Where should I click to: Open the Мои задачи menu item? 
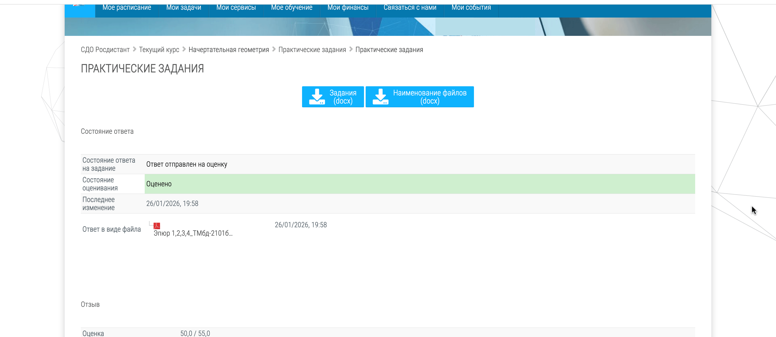pyautogui.click(x=183, y=8)
